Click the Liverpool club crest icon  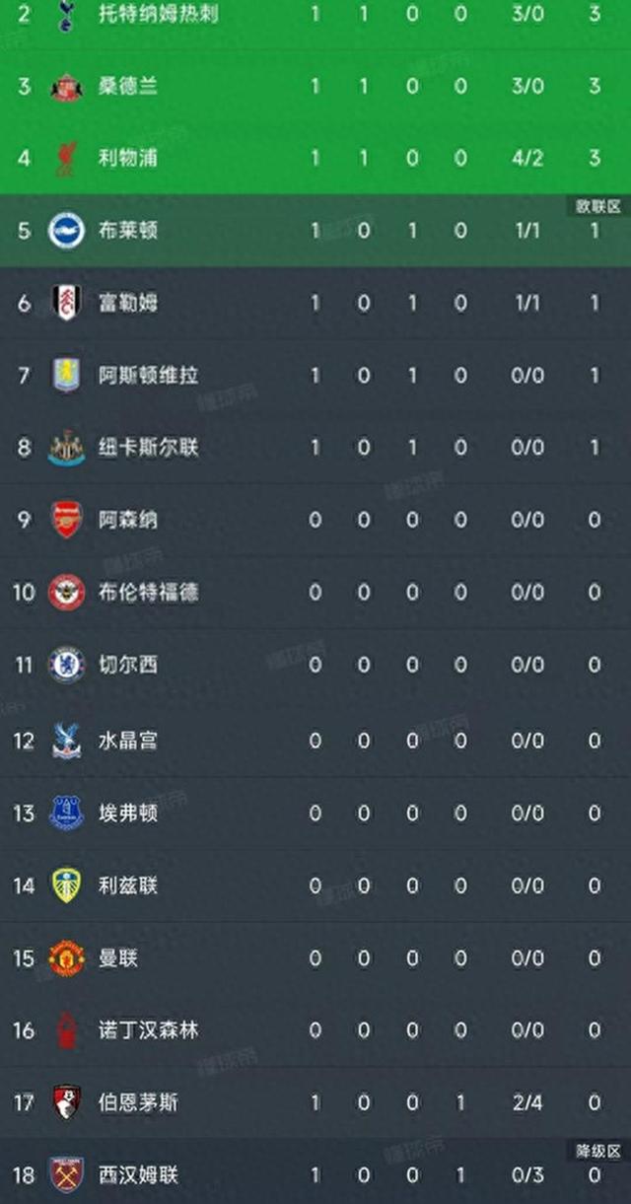point(67,159)
